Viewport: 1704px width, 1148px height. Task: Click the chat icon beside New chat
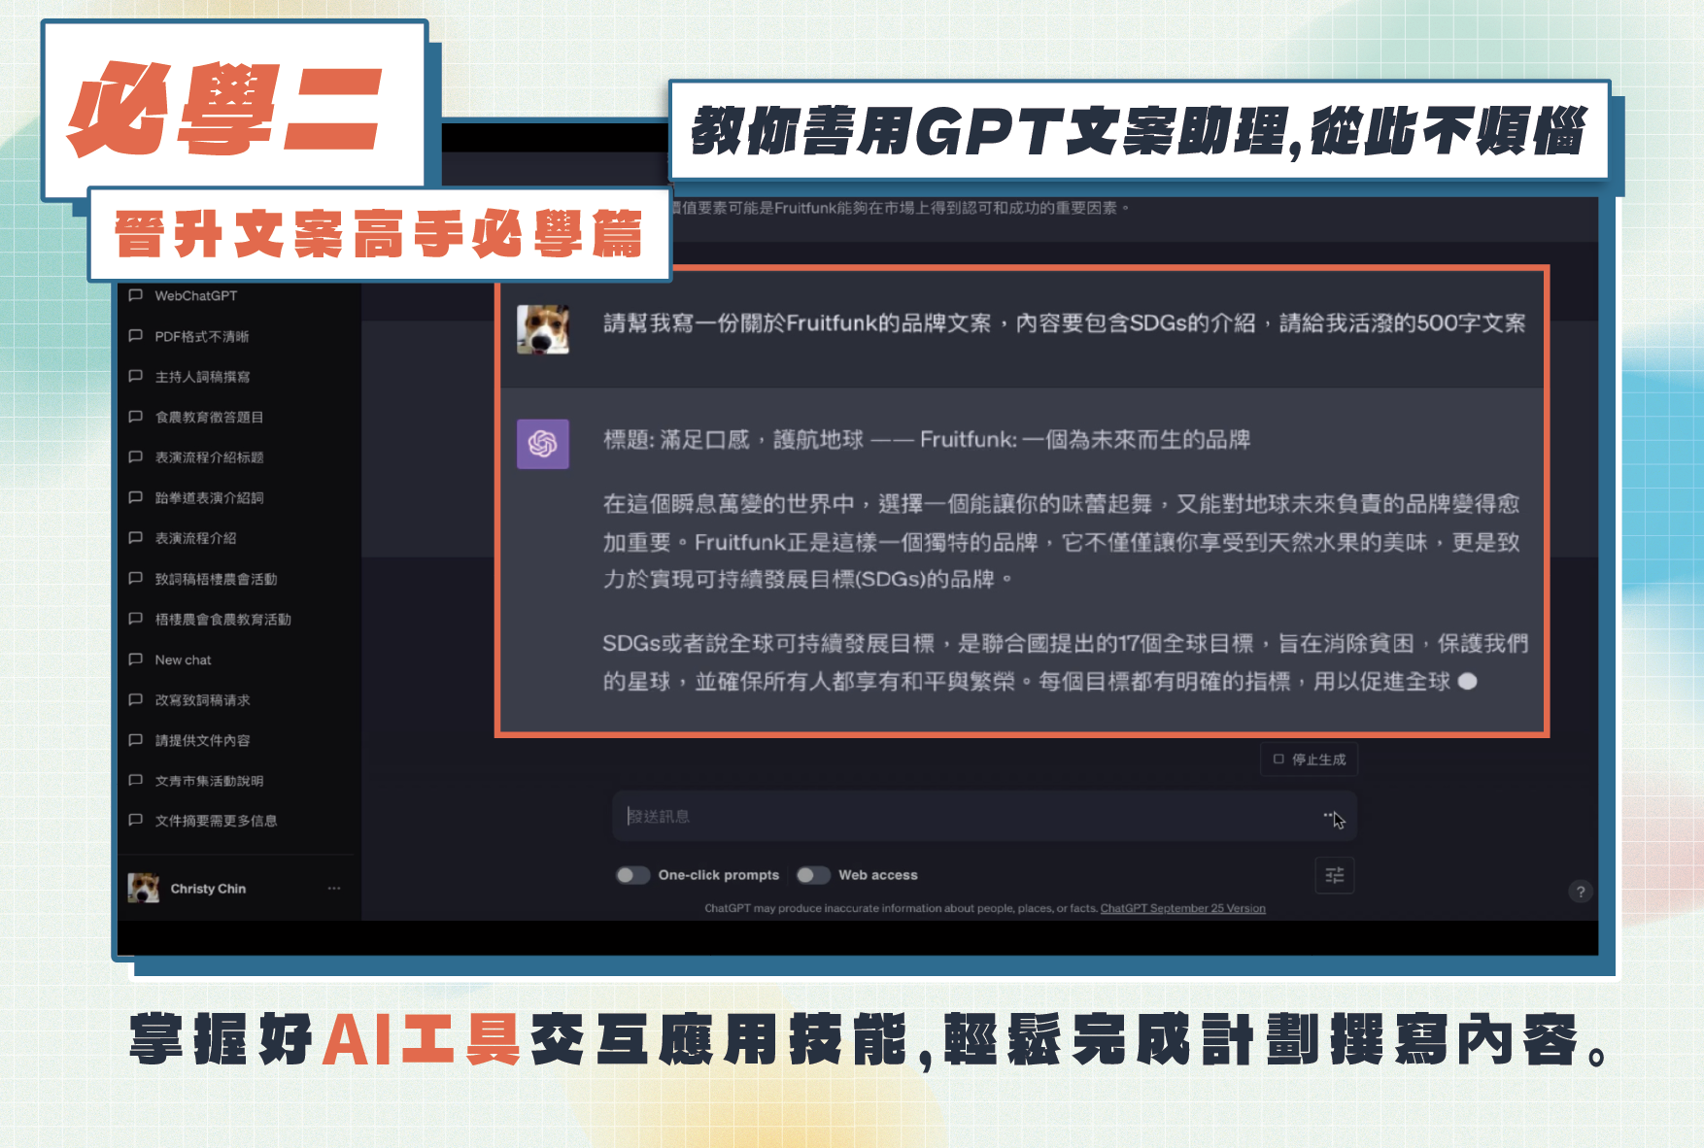click(x=135, y=659)
